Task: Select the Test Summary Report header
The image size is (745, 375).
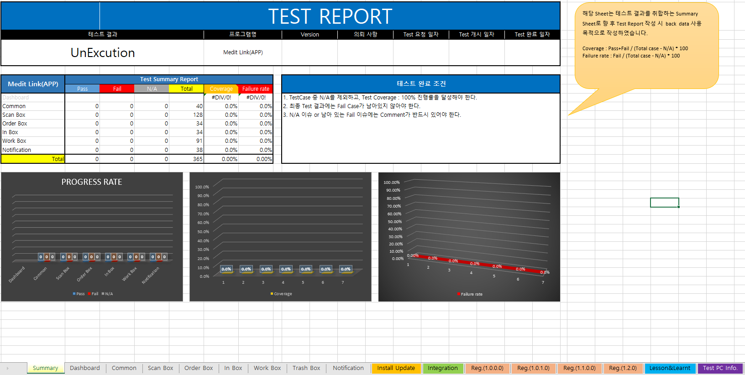Action: (169, 79)
